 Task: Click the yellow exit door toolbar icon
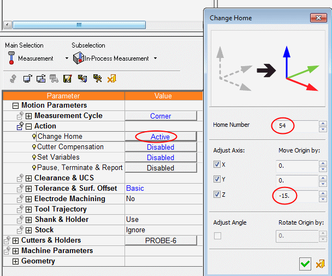111,79
